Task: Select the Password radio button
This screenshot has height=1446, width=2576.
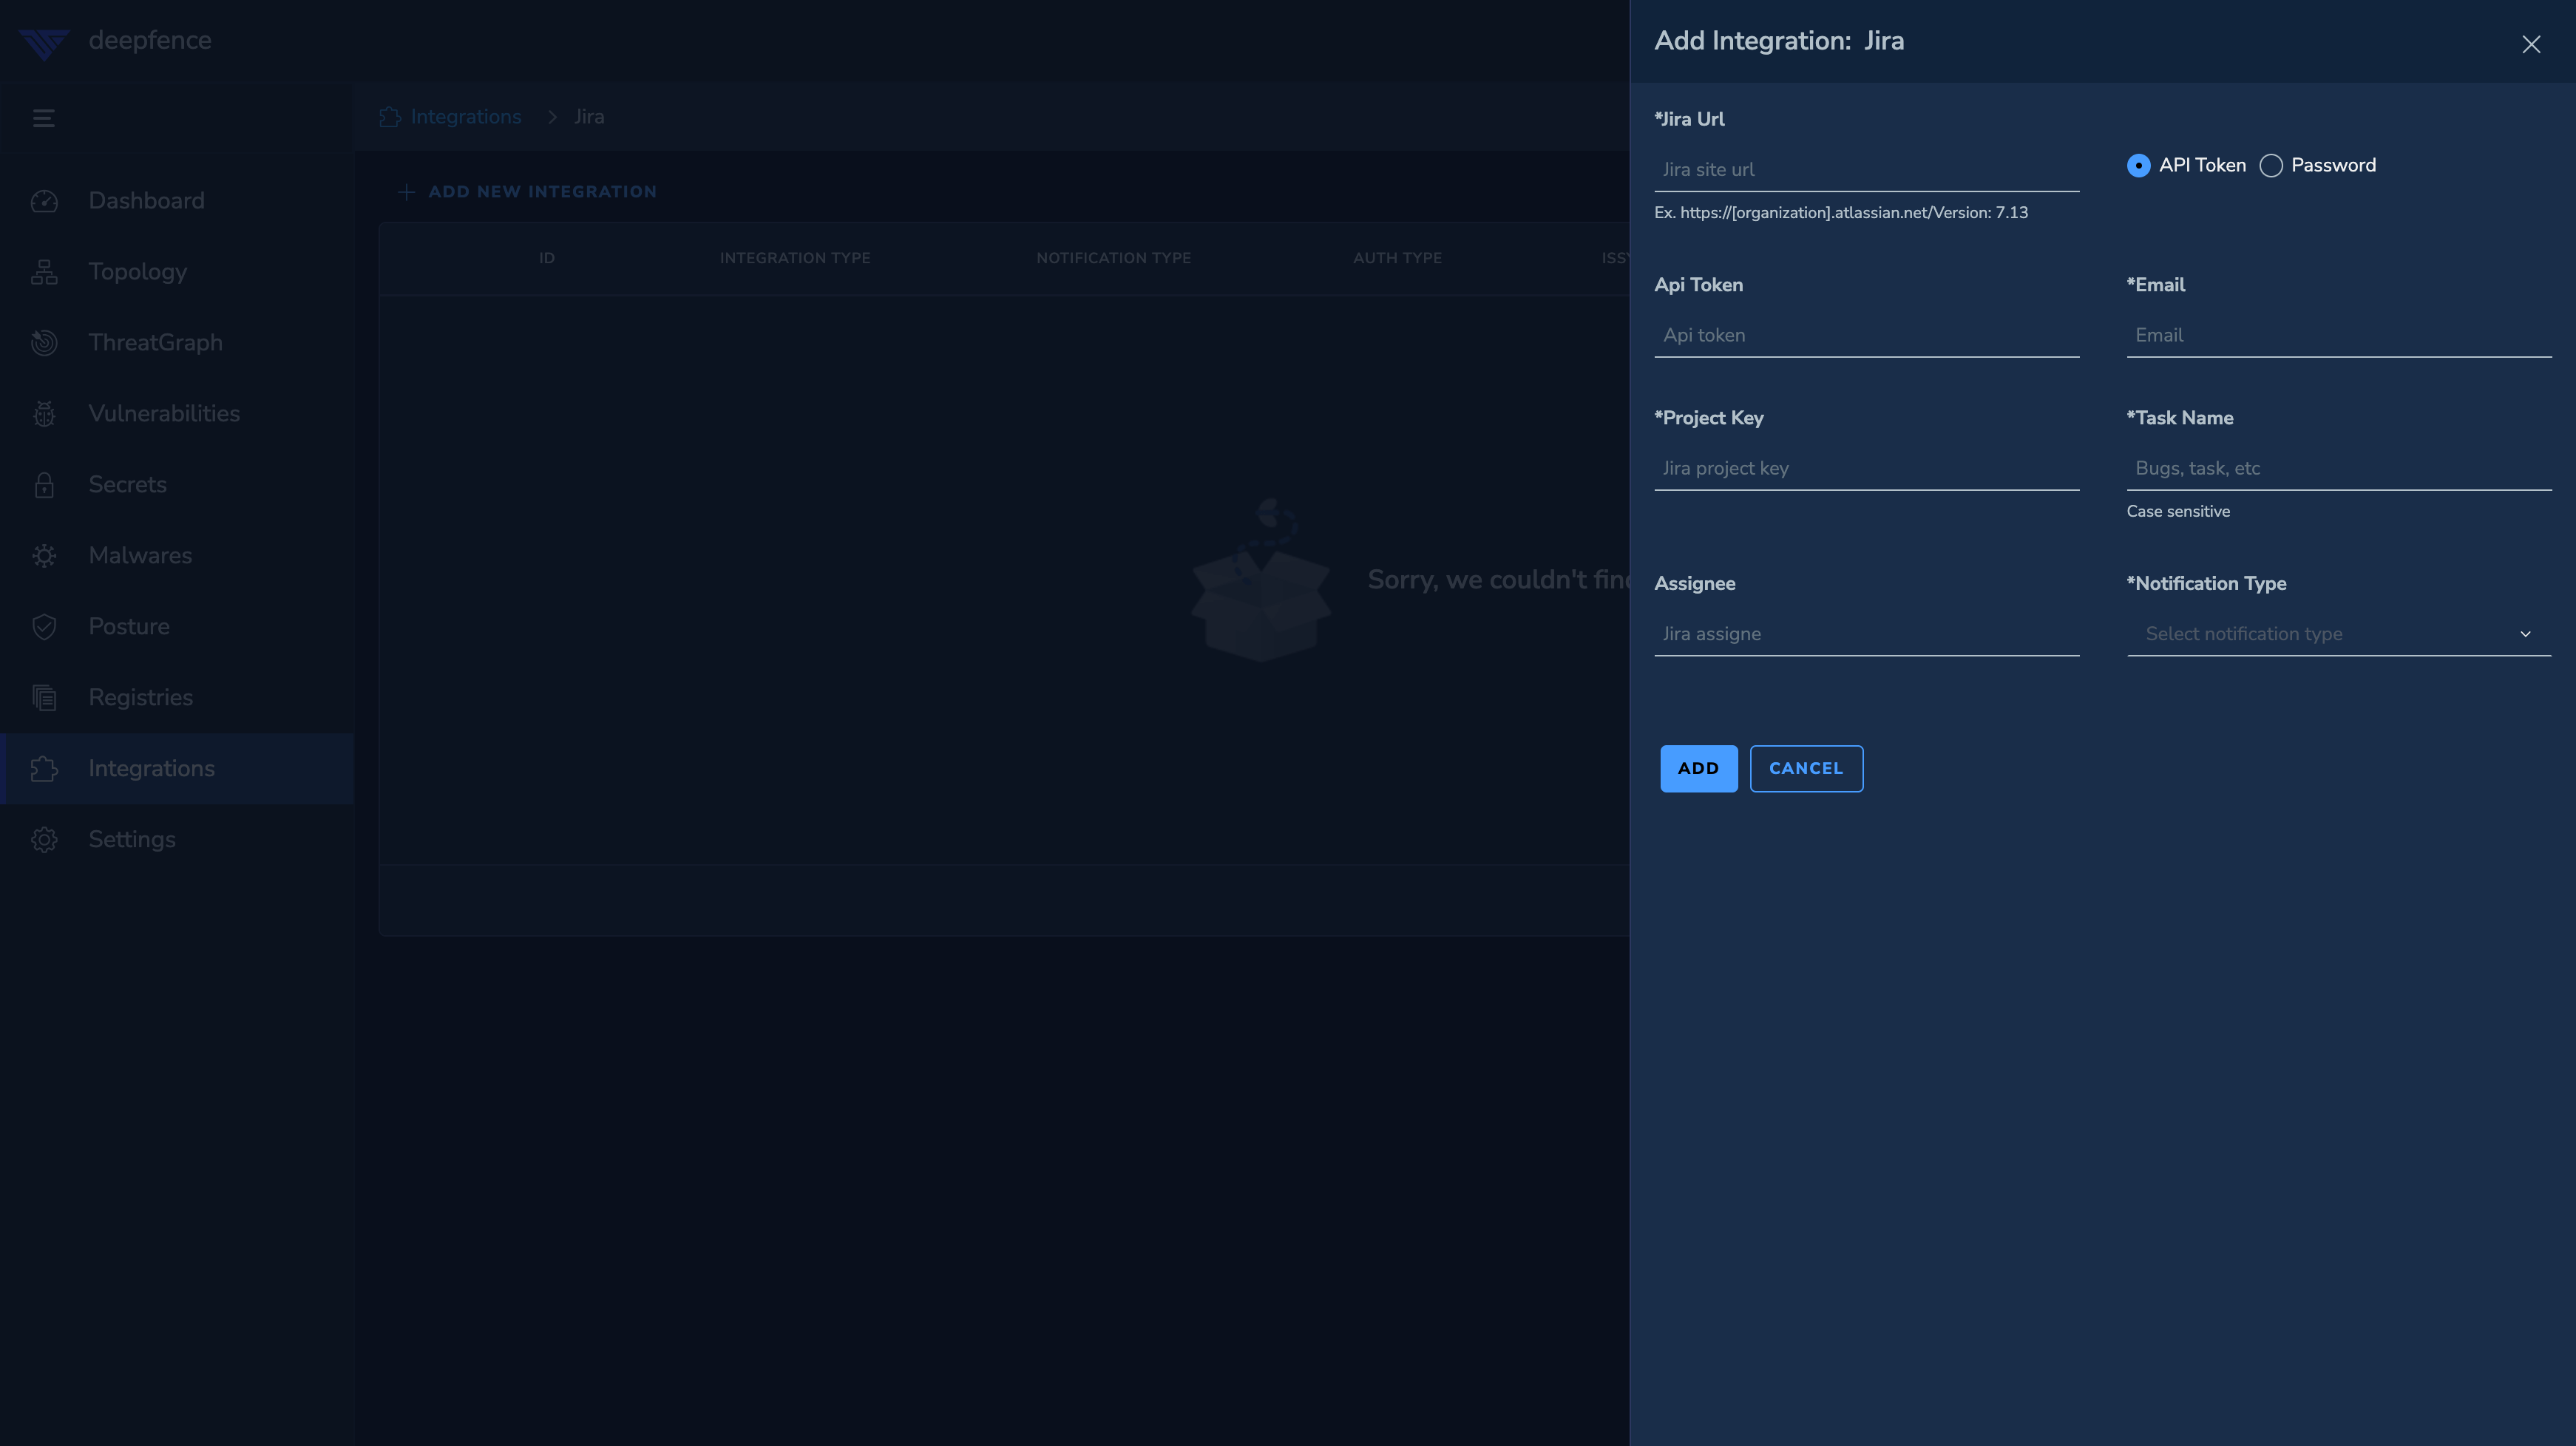Action: (2271, 166)
